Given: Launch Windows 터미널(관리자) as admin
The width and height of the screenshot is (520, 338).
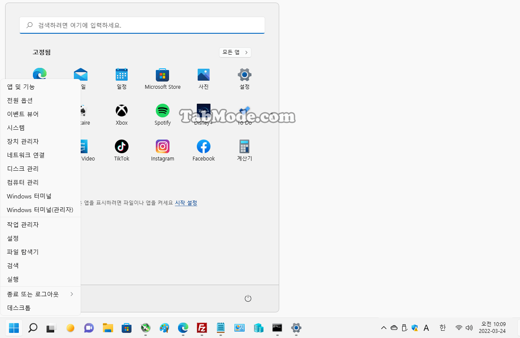Looking at the screenshot, I should click(x=41, y=210).
